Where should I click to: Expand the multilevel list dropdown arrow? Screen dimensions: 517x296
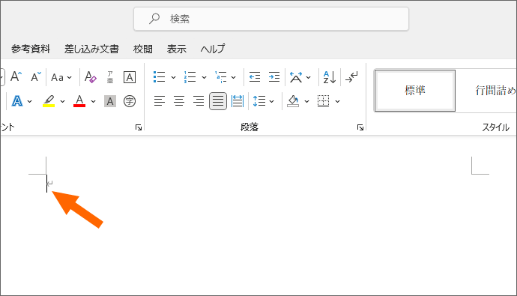tap(234, 78)
